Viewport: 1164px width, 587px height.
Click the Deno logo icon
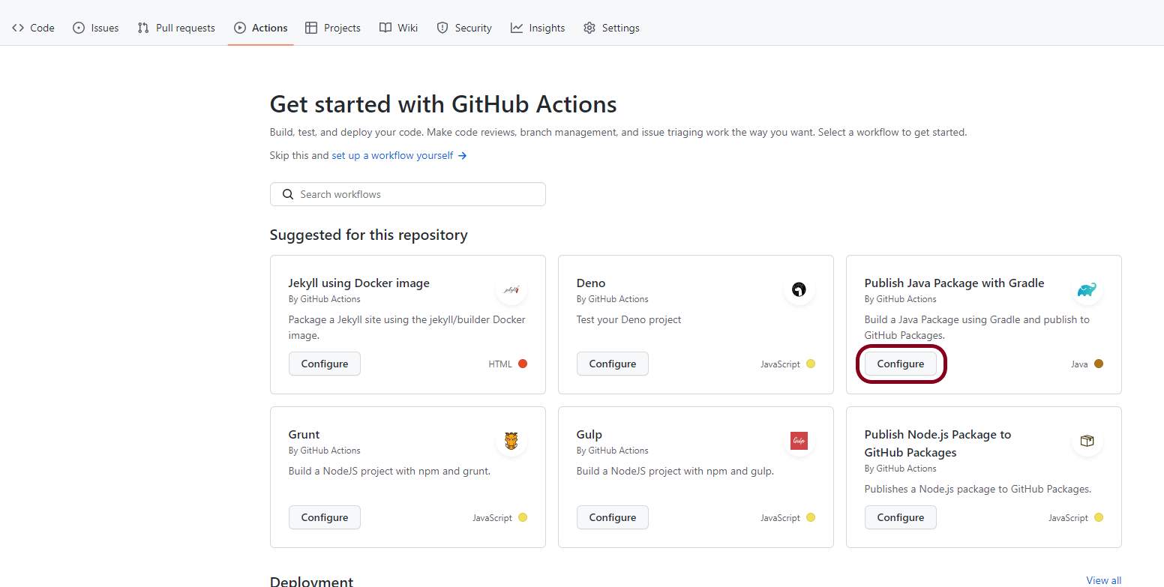[x=799, y=289]
